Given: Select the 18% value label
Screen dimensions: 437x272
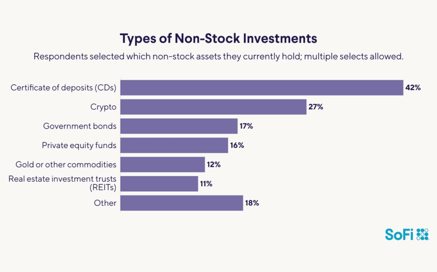Looking at the screenshot, I should click(252, 203).
